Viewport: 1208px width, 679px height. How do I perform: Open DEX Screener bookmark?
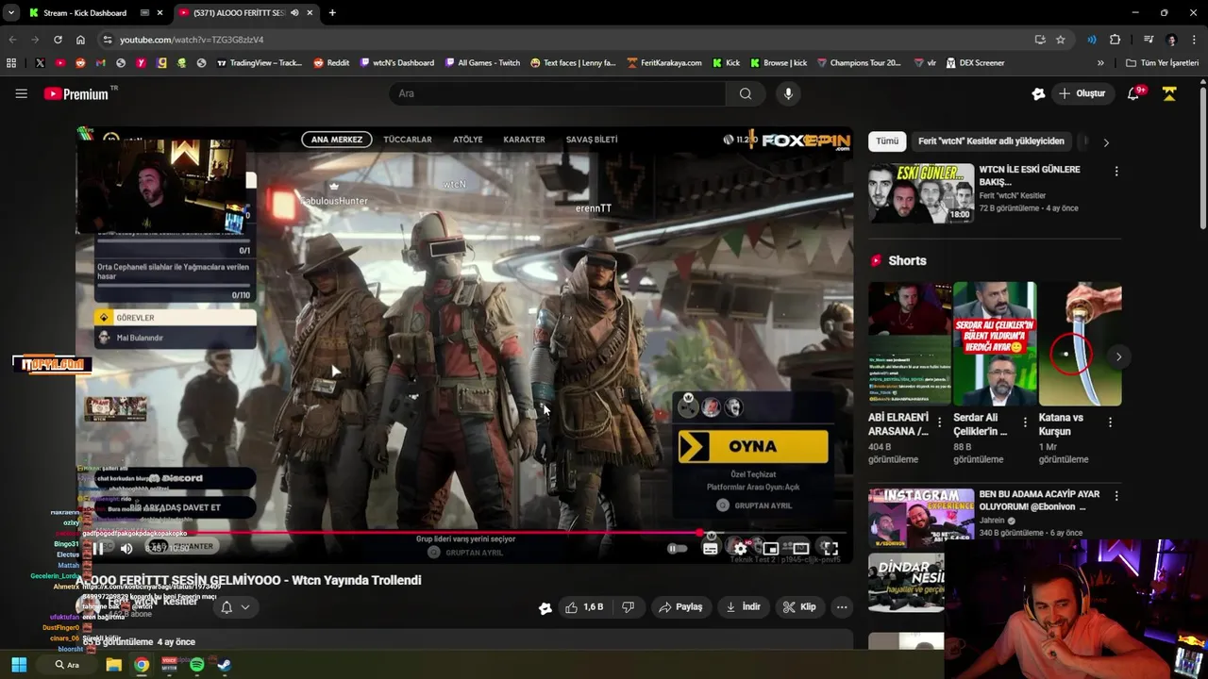click(x=975, y=63)
